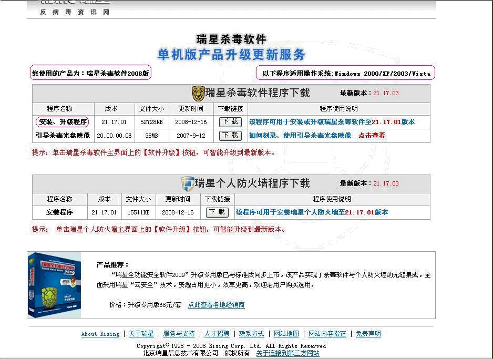Download the firewall 安装程序 installer
Image resolution: width=493 pixels, height=359 pixels.
click(x=217, y=212)
